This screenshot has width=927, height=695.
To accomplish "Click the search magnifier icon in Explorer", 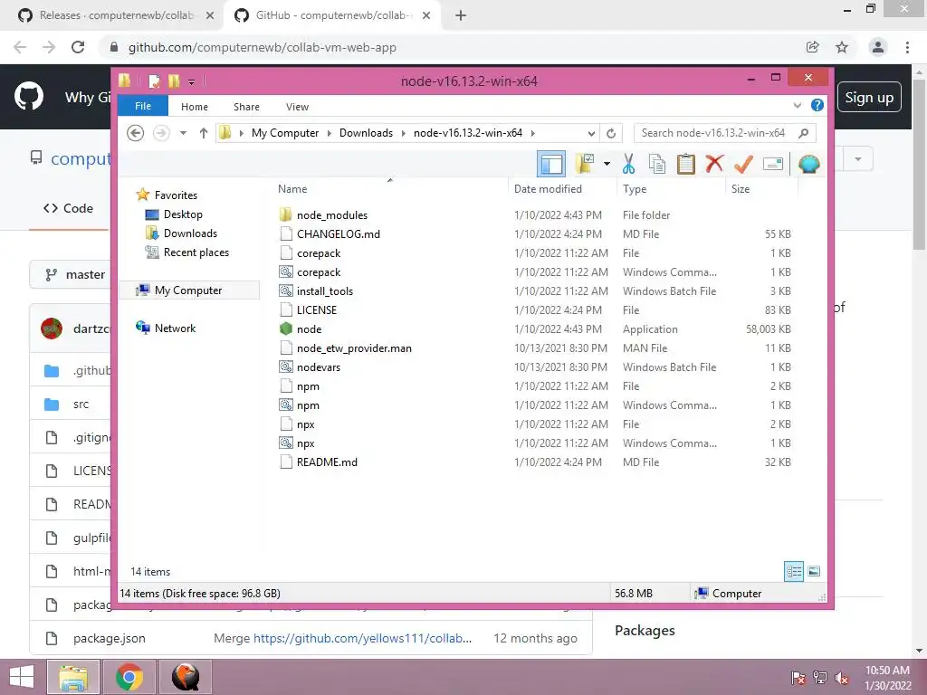I will (x=804, y=133).
